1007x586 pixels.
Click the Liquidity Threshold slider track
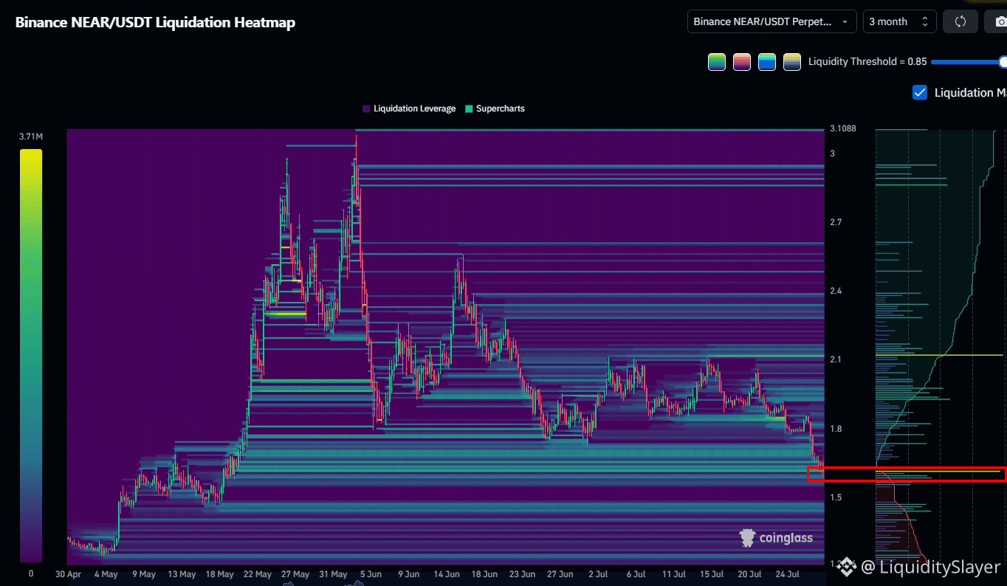click(x=967, y=62)
